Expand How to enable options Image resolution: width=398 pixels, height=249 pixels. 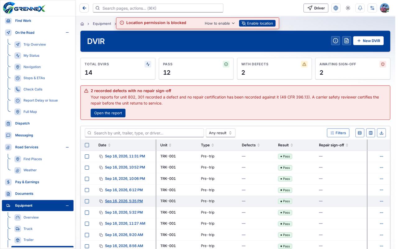coord(220,23)
